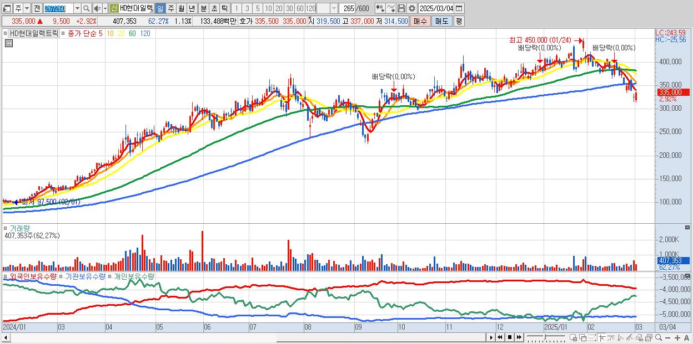
Task: Click the 최고 450,000 (01/24) label
Action: pyautogui.click(x=541, y=40)
